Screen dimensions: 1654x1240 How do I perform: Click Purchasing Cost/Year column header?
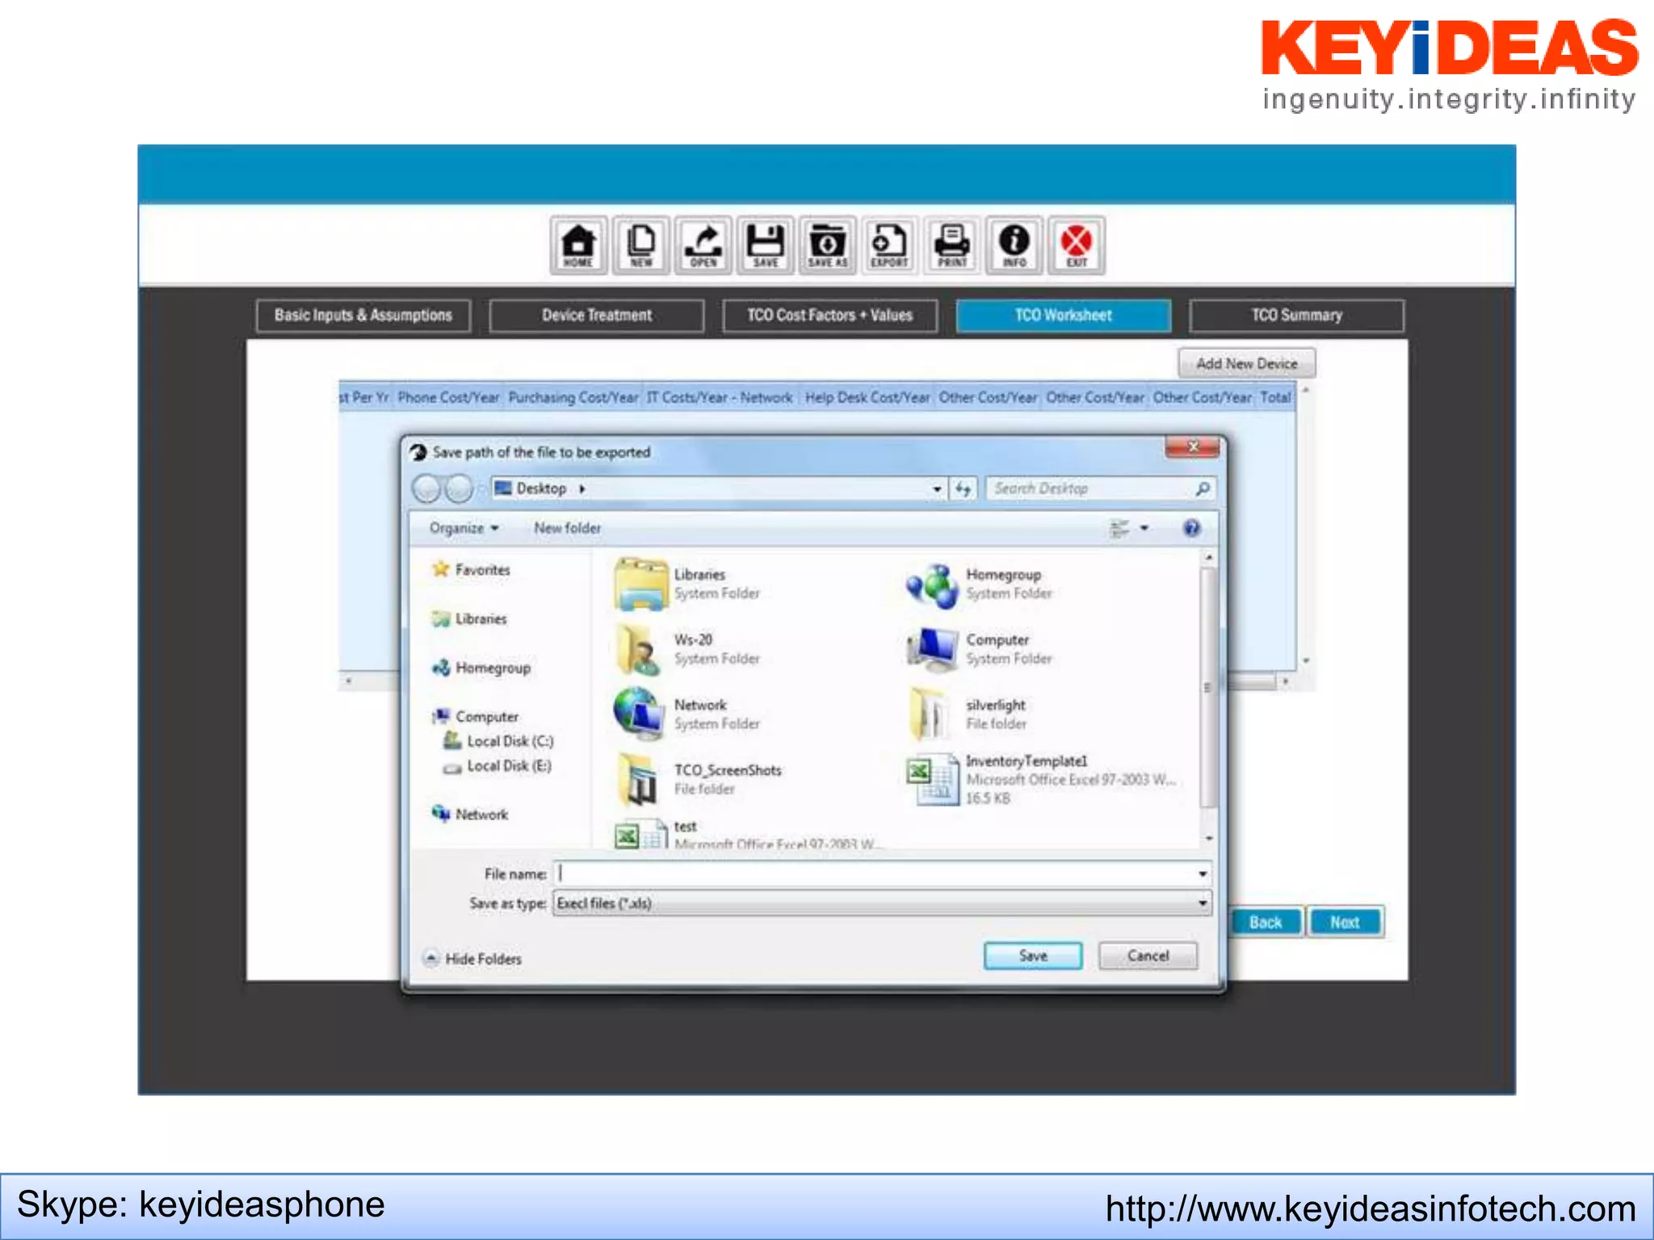pos(573,397)
